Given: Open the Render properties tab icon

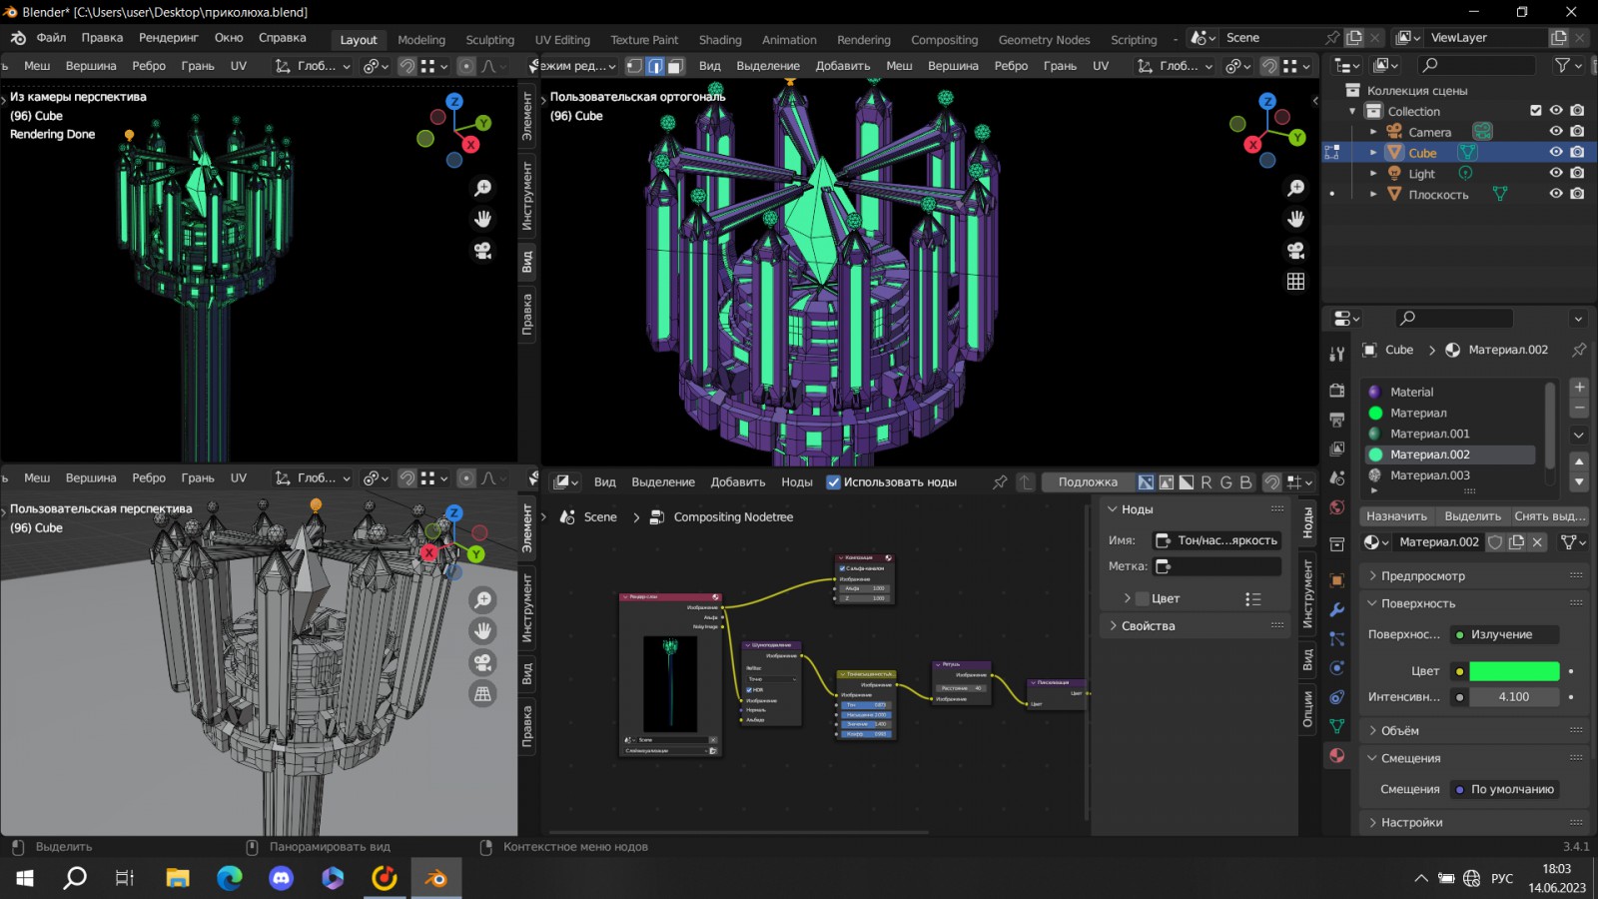Looking at the screenshot, I should tap(1337, 390).
